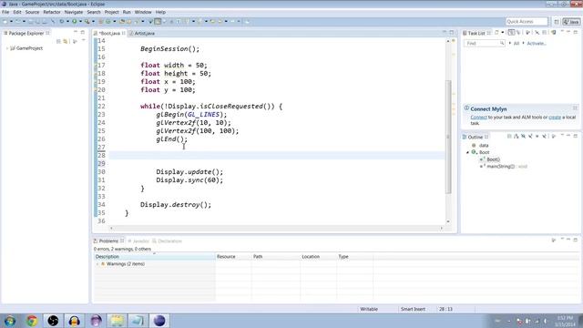
Task: Click the Activate... link in Task List
Action: [537, 44]
